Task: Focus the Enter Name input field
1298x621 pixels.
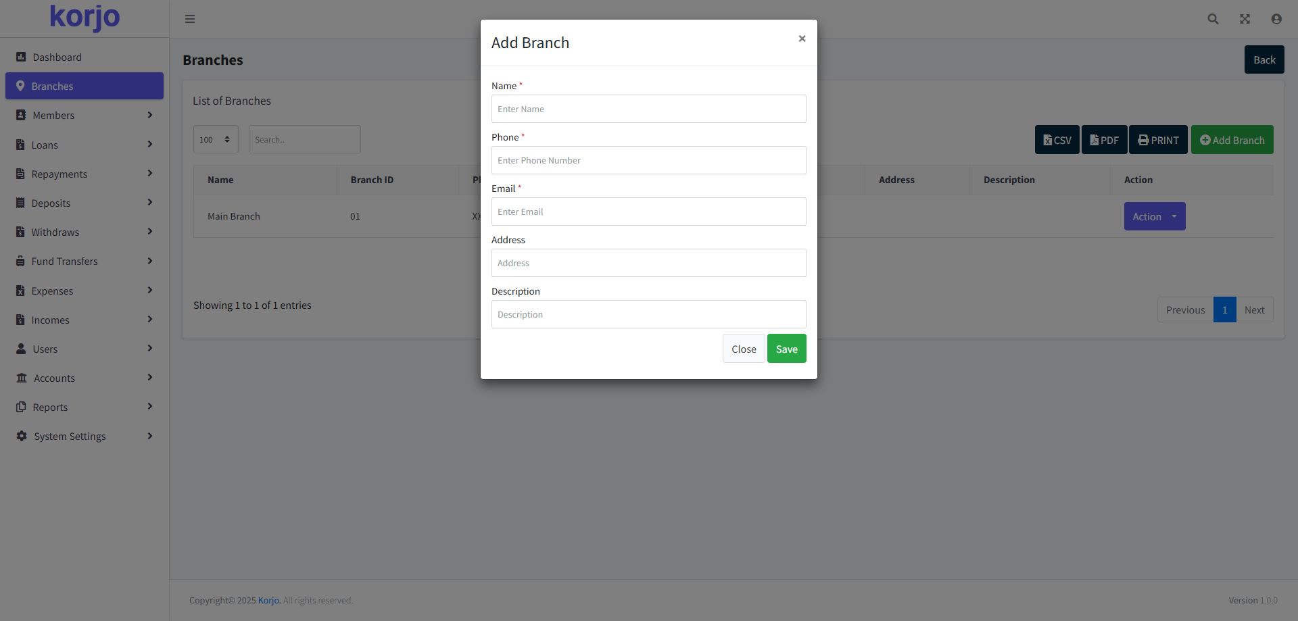Action: click(648, 109)
